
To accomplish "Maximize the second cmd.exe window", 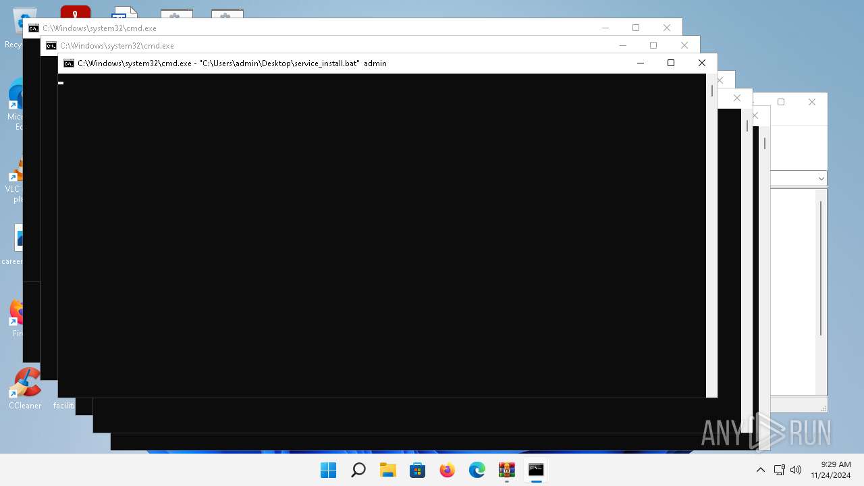I will tap(653, 45).
